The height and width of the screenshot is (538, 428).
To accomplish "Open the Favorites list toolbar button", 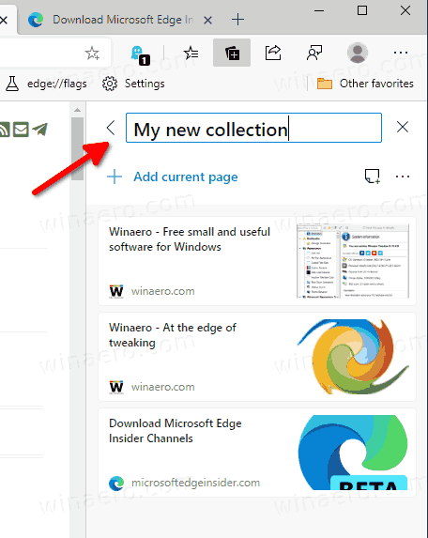I will tap(191, 53).
